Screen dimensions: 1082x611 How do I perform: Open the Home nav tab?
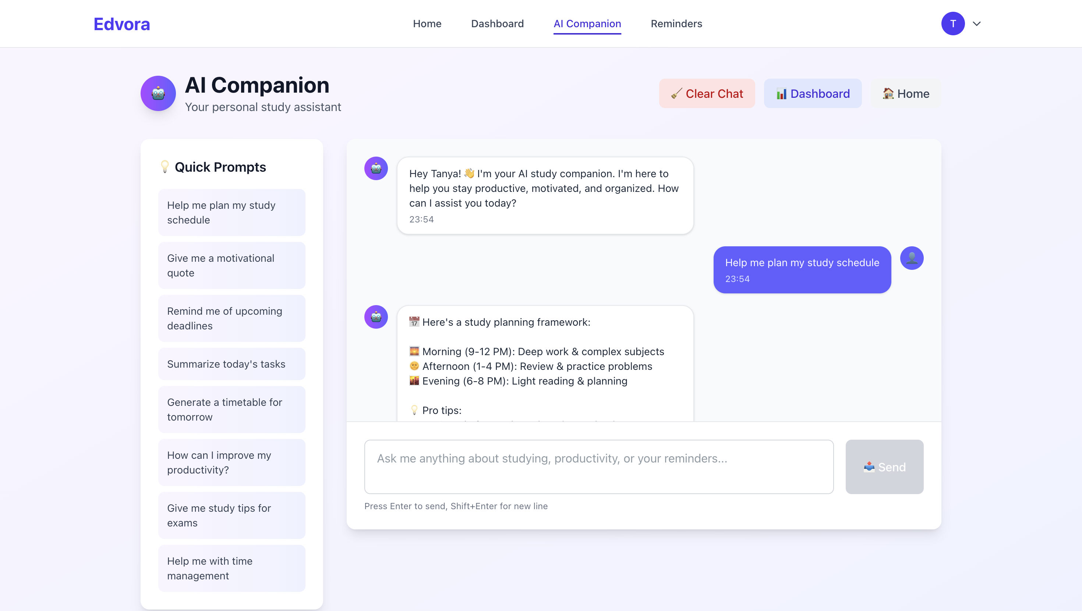(x=427, y=24)
